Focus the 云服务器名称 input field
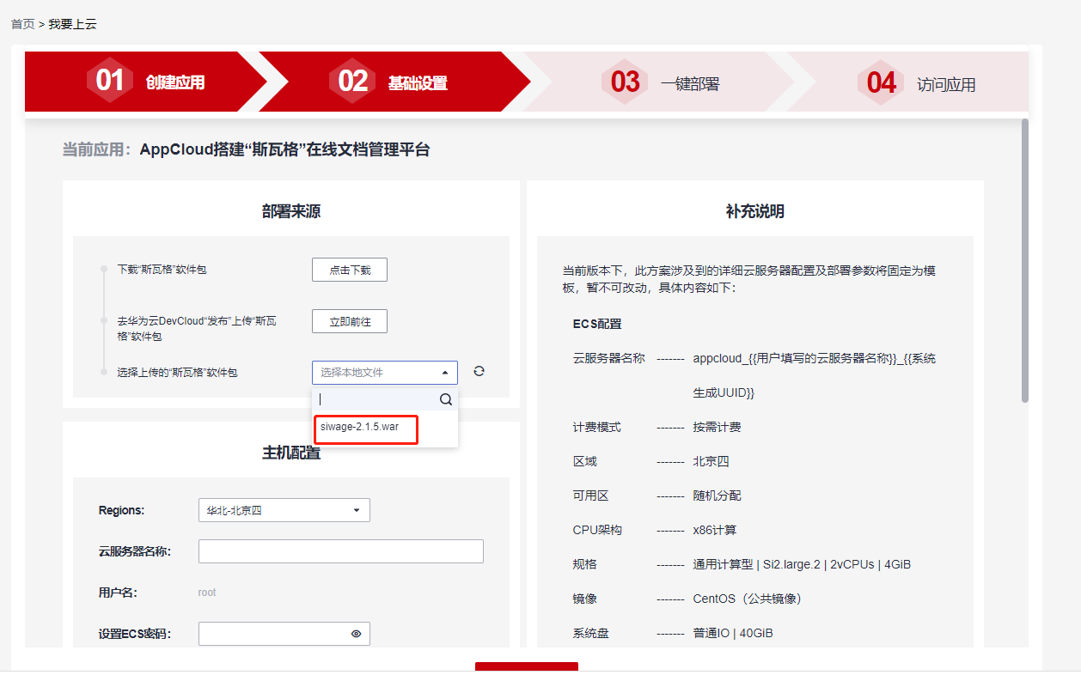The height and width of the screenshot is (681, 1081). click(341, 551)
